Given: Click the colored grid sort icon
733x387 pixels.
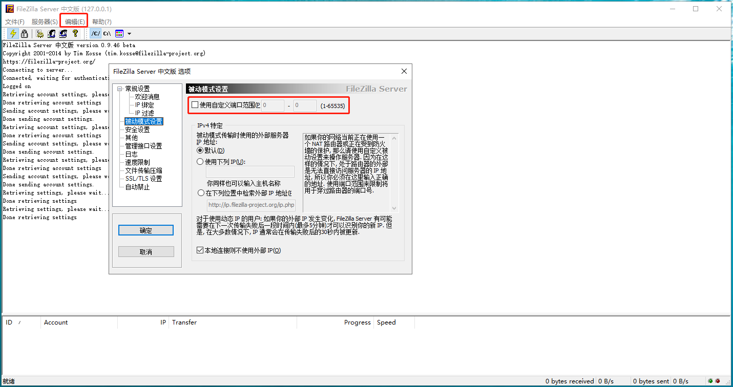Looking at the screenshot, I should pos(119,34).
